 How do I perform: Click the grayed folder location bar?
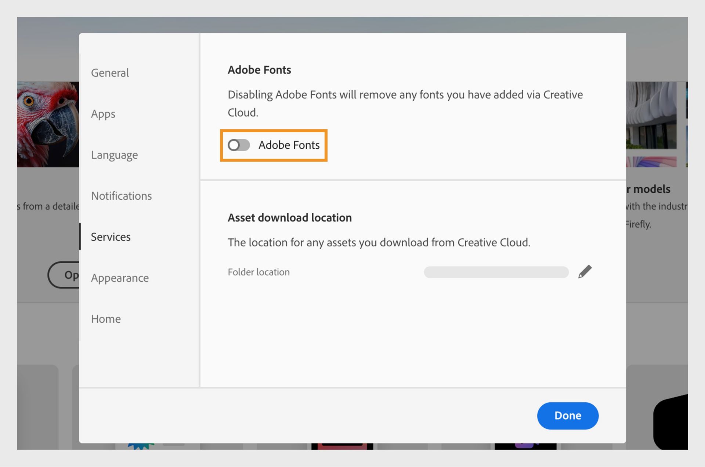click(x=496, y=272)
